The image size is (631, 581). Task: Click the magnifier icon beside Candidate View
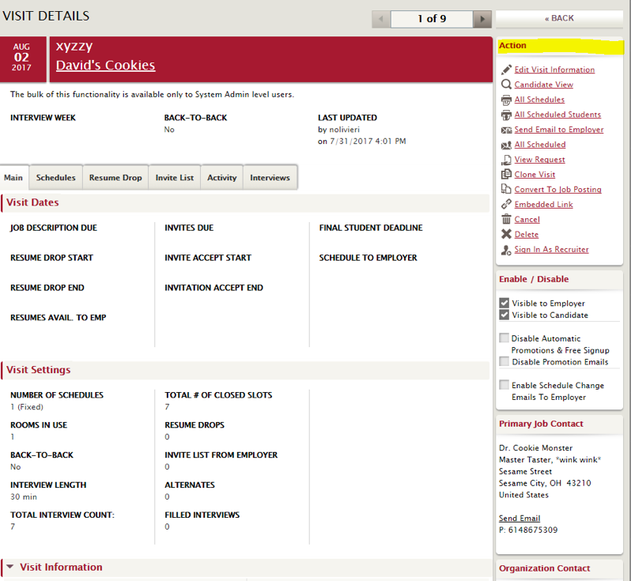tap(506, 85)
